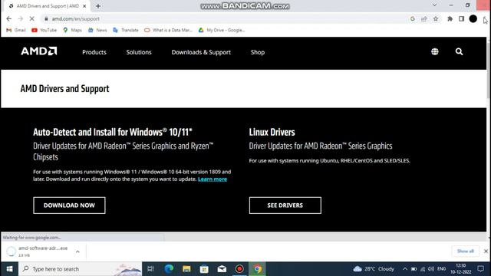Viewport: 491px width, 276px height.
Task: Open the Windows Start menu
Action: click(x=9, y=269)
